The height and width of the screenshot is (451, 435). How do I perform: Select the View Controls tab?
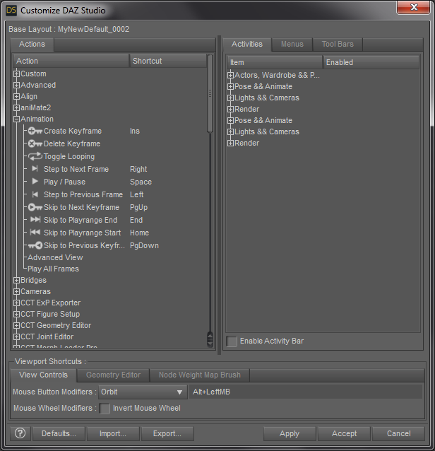[43, 375]
